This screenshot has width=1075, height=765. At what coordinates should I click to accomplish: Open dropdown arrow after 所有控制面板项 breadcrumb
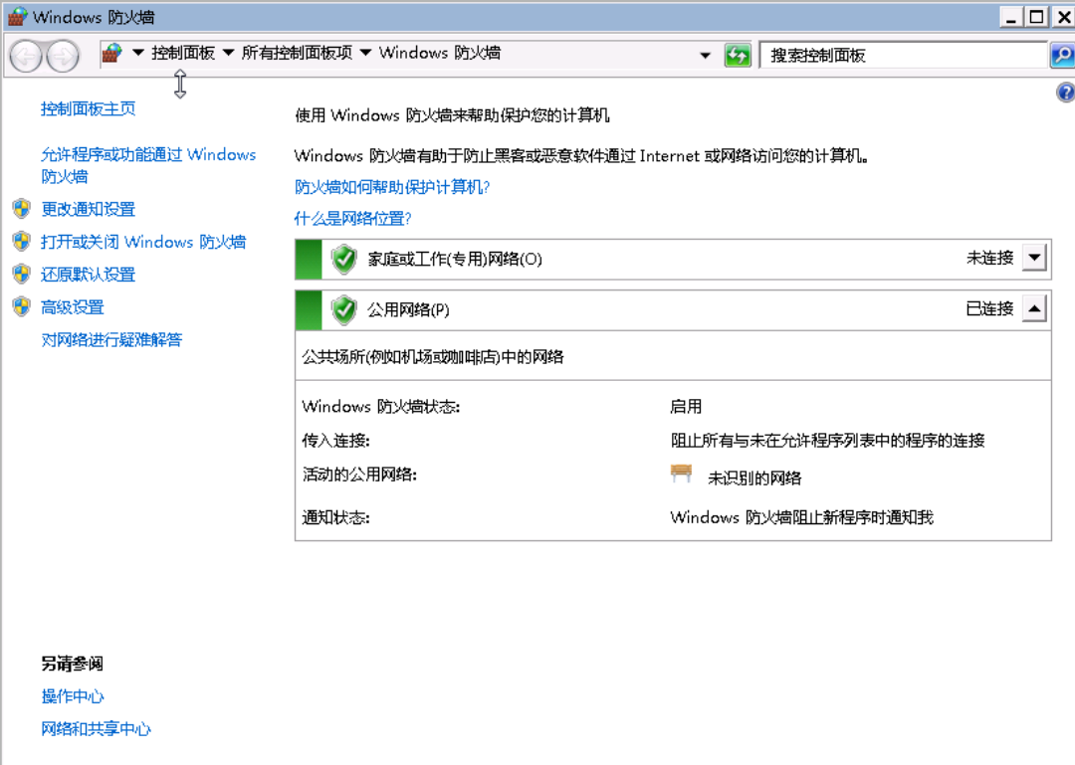pyautogui.click(x=365, y=53)
